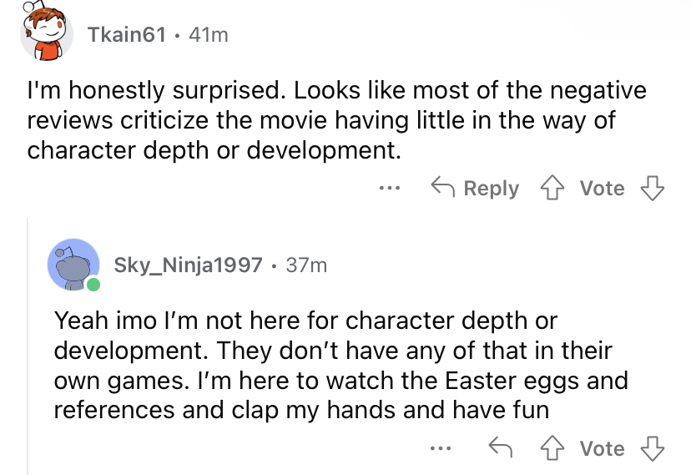
Task: Click the green online status dot on Sky_Ninja1997's avatar
Action: point(93,286)
